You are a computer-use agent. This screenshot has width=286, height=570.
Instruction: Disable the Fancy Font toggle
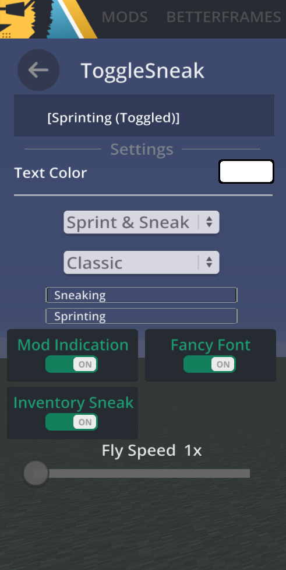click(x=210, y=364)
